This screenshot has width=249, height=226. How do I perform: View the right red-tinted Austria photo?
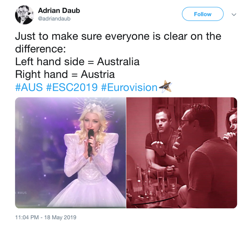[x=182, y=153]
